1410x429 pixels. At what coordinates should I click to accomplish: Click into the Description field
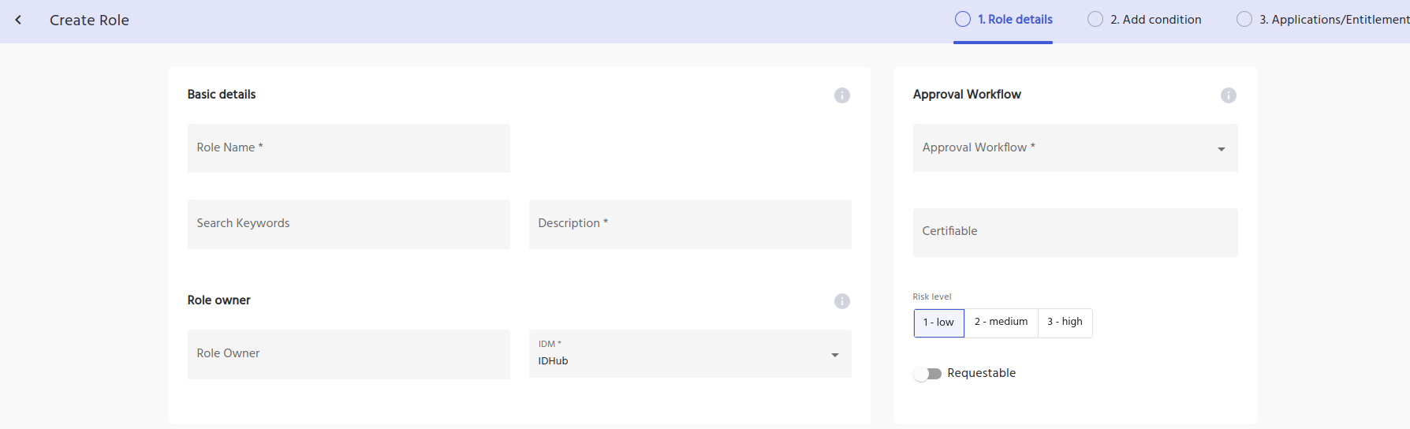(689, 224)
